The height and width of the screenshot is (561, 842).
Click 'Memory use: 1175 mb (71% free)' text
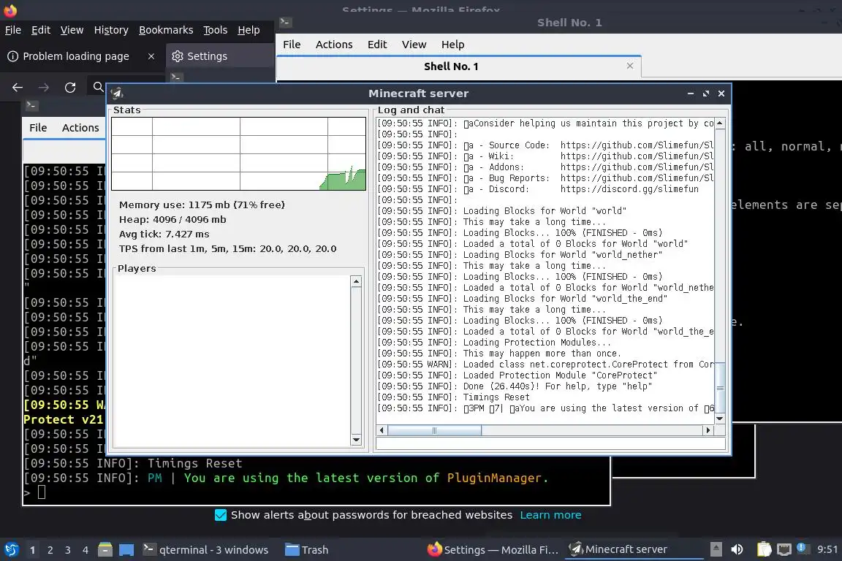point(202,205)
